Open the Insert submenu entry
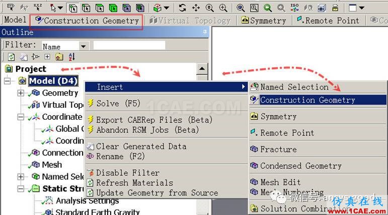The height and width of the screenshot is (215, 388). [x=166, y=87]
